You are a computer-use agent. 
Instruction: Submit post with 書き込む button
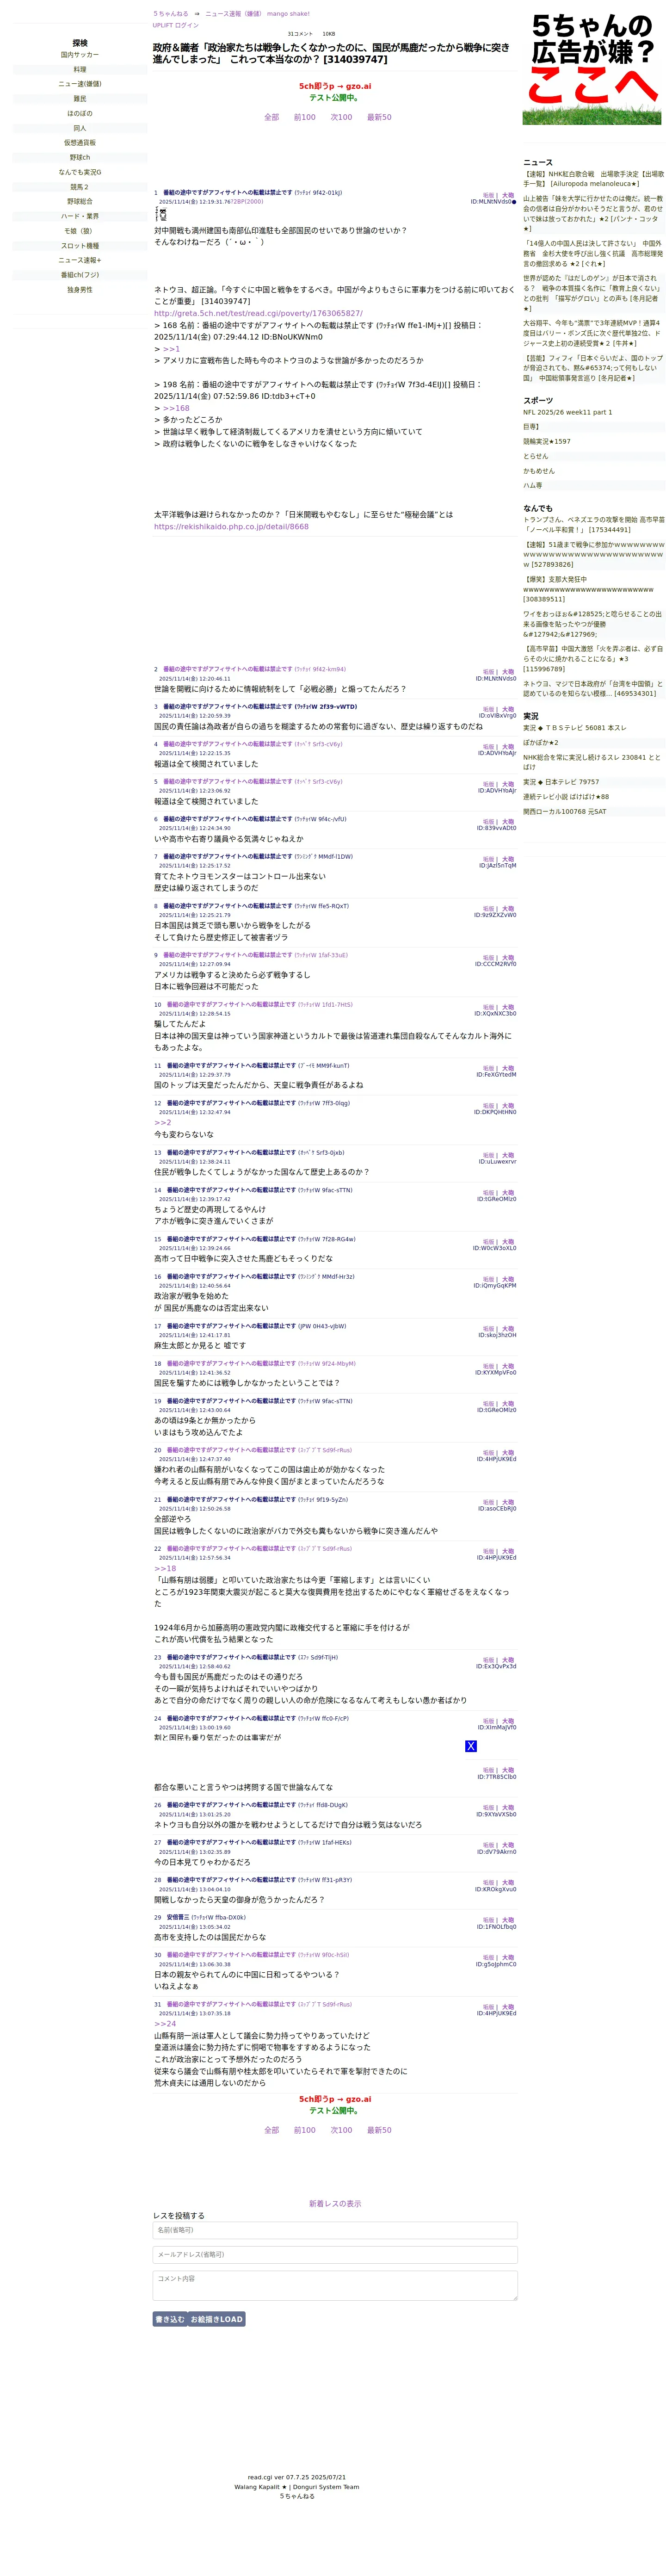point(170,2319)
